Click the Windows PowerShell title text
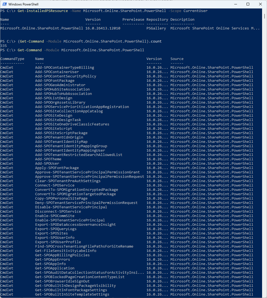 click(x=23, y=4)
